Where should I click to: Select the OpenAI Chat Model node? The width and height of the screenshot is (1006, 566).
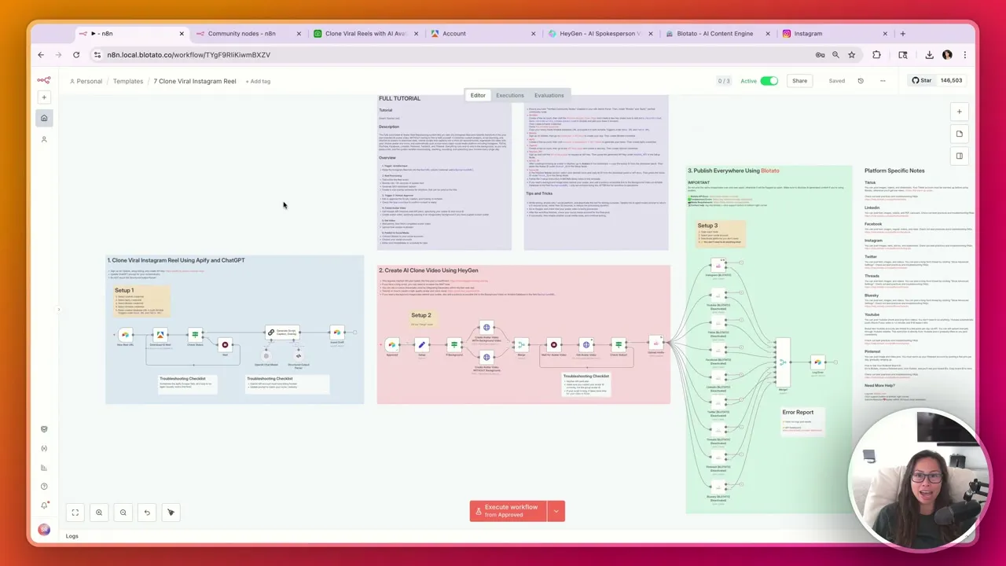(266, 356)
